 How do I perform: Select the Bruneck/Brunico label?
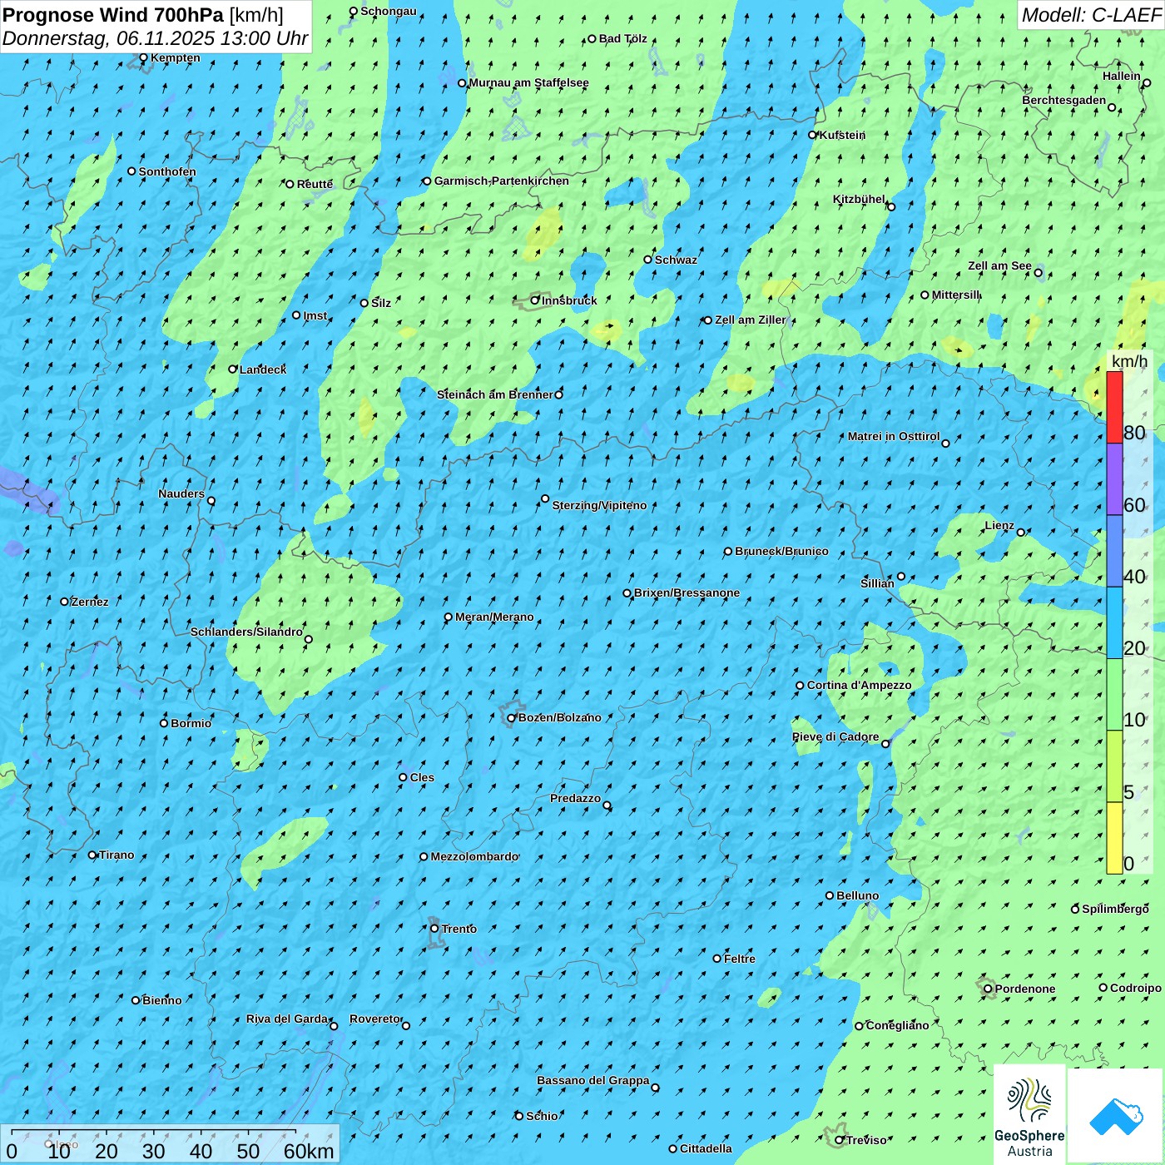click(781, 551)
